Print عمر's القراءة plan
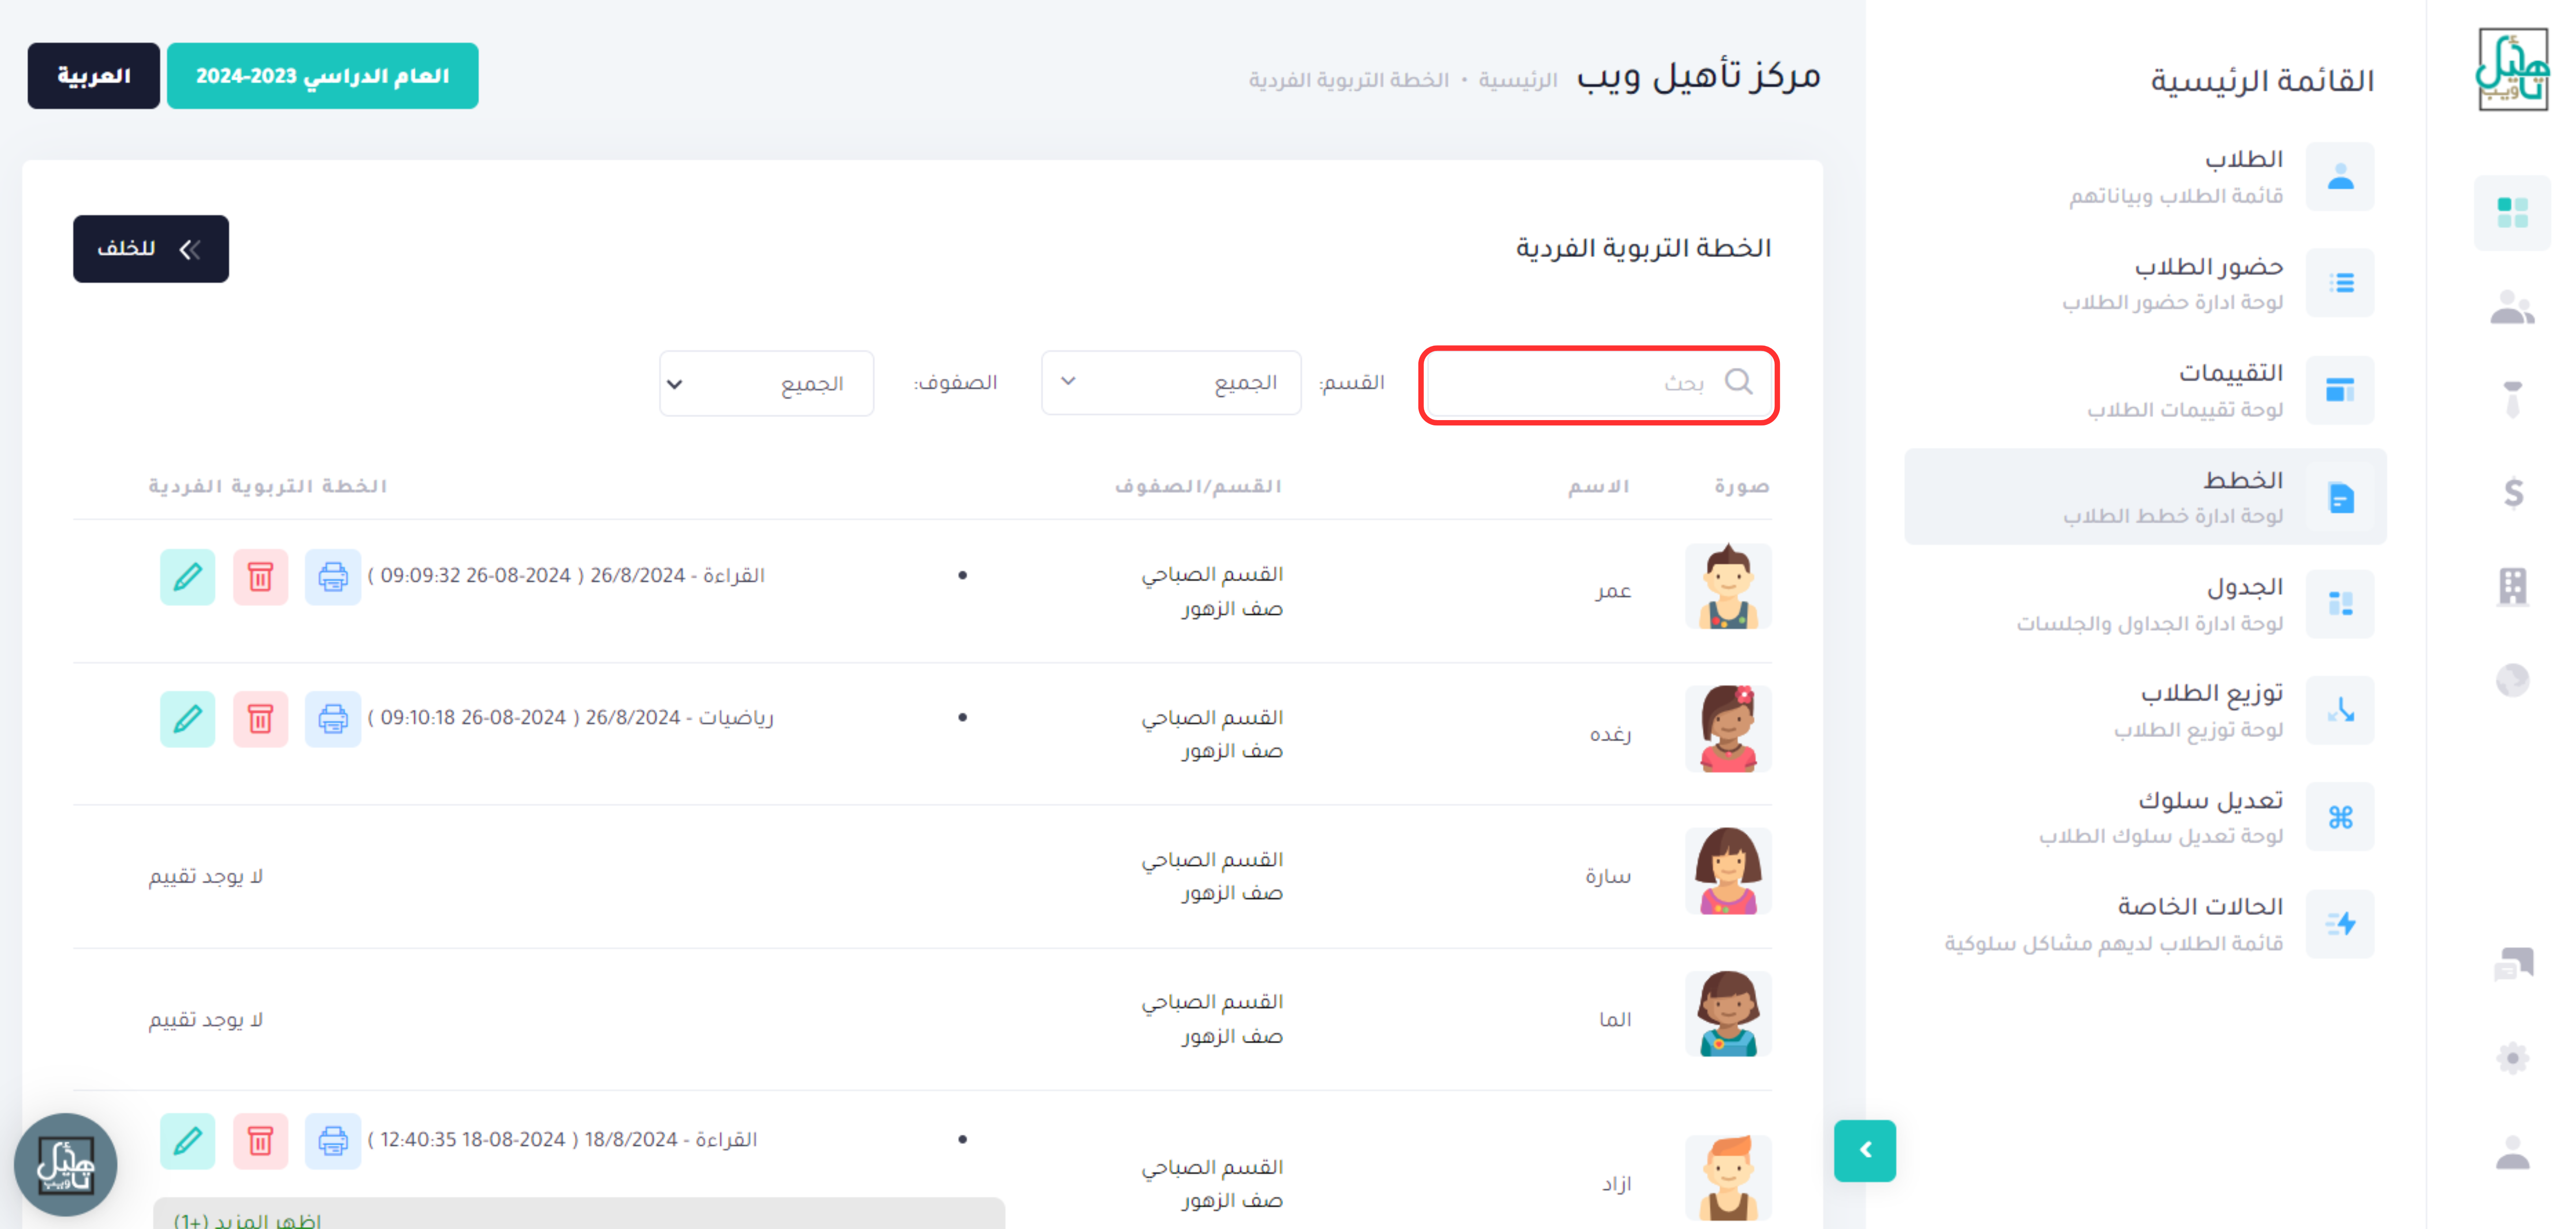Viewport: 2576px width, 1229px height. pyautogui.click(x=332, y=576)
